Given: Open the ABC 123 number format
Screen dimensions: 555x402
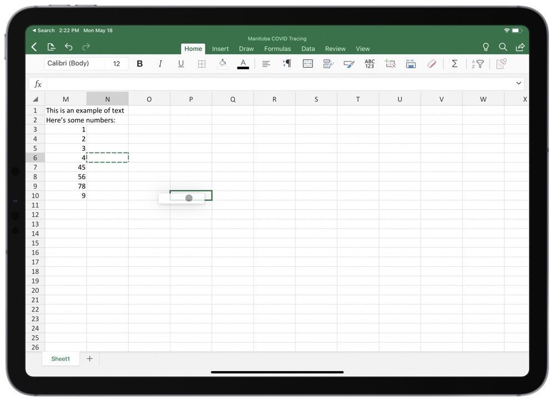Looking at the screenshot, I should pyautogui.click(x=370, y=64).
